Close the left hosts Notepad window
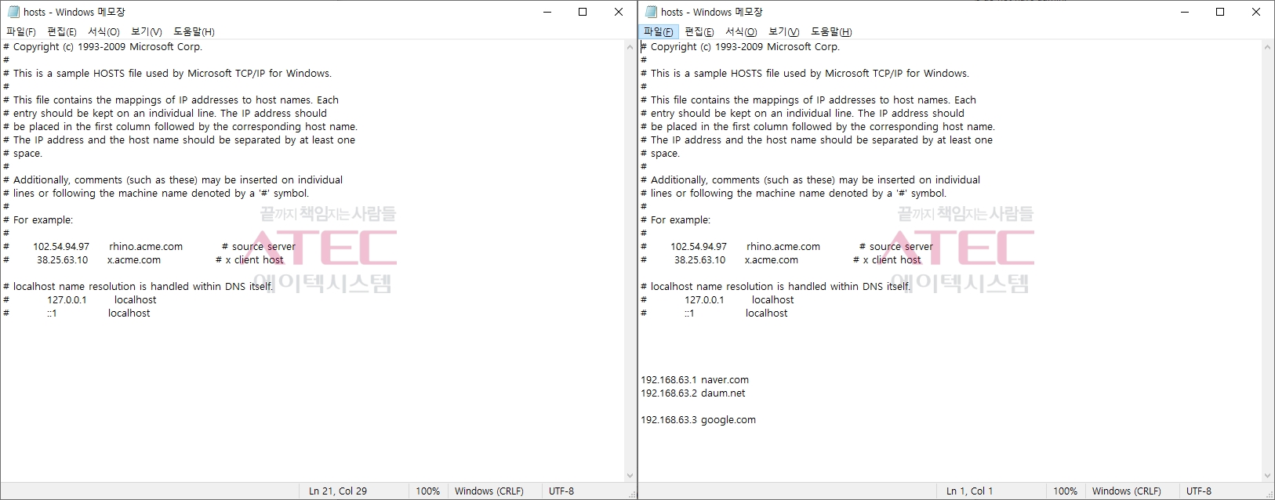The image size is (1275, 500). [x=619, y=12]
